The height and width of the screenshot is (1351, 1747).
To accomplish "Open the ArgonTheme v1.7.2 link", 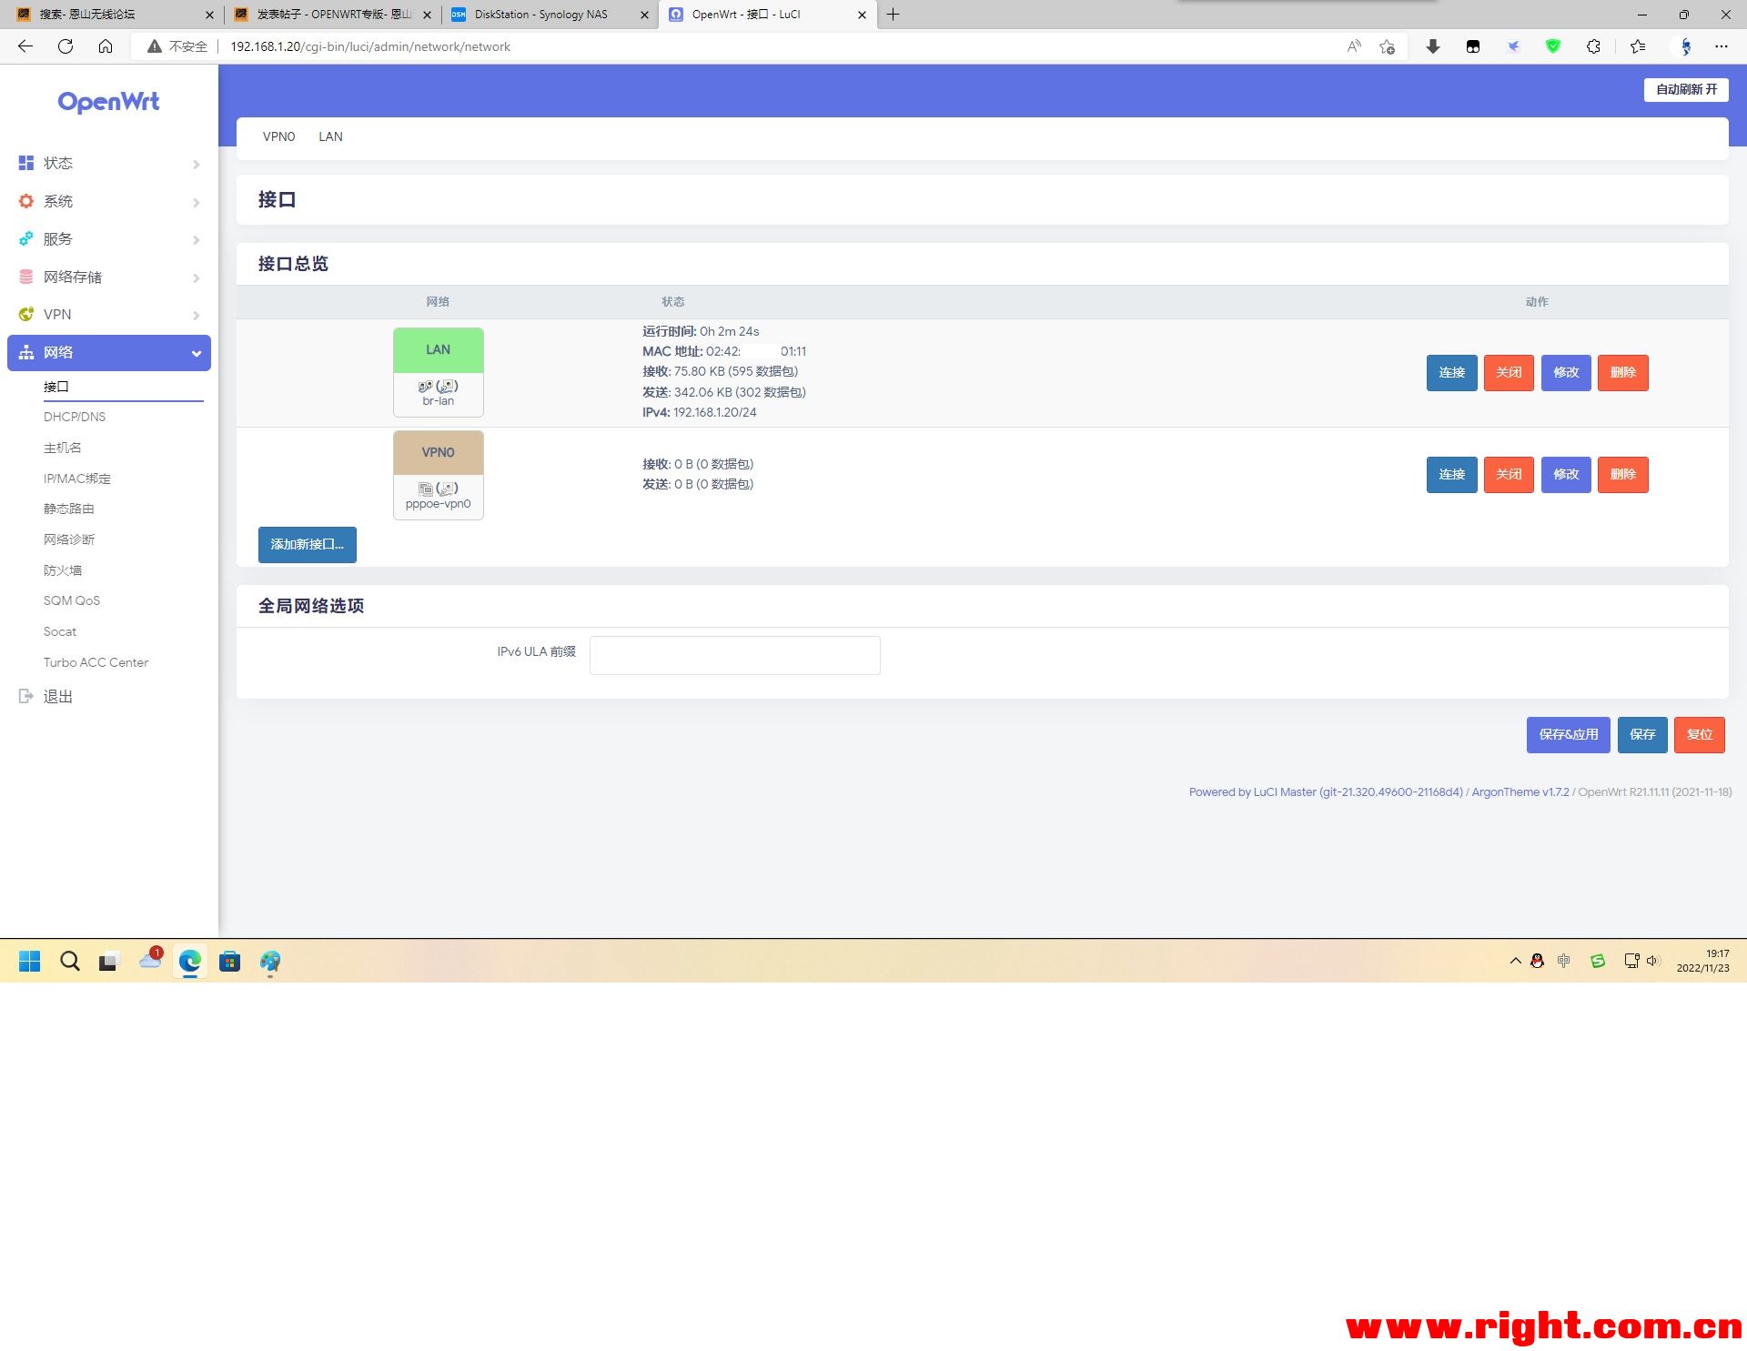I will click(x=1520, y=792).
